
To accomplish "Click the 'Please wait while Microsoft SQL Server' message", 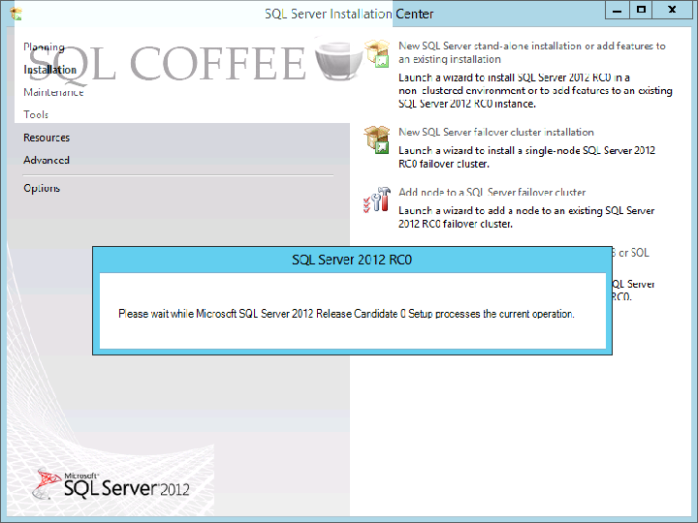I will tap(346, 314).
